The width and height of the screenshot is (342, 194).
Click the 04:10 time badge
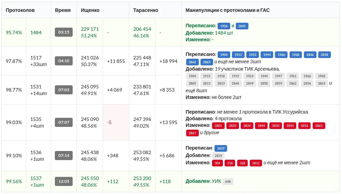pos(64,61)
